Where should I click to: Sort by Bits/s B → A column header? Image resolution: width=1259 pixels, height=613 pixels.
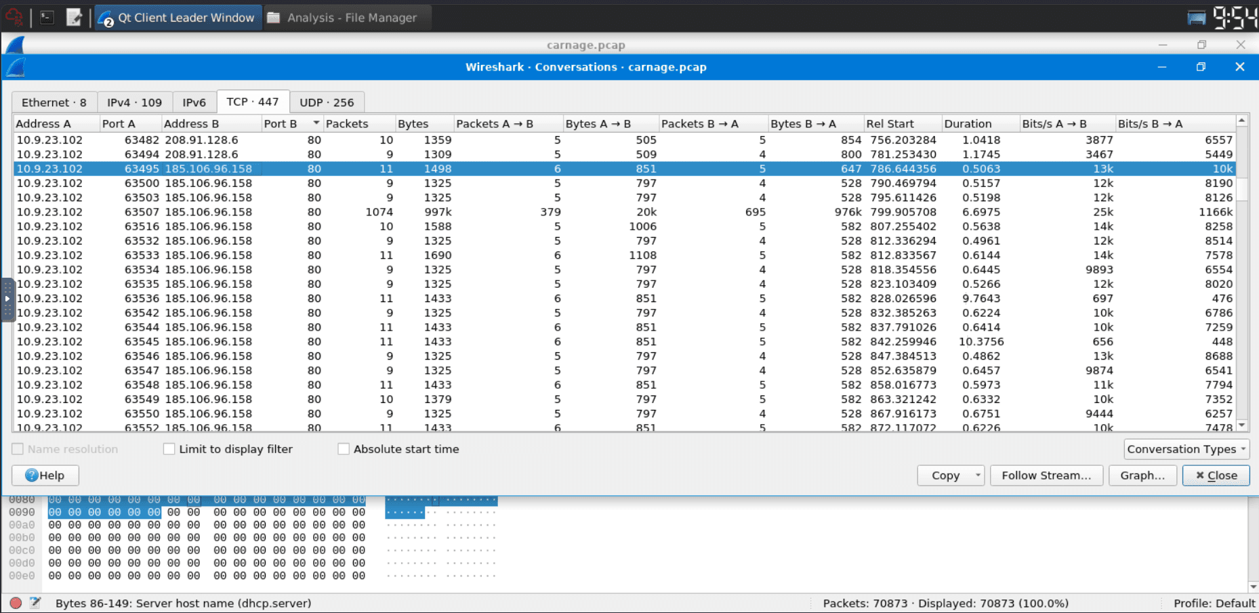1176,123
